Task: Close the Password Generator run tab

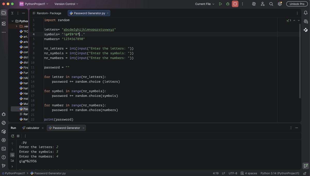Action: pyautogui.click(x=83, y=128)
